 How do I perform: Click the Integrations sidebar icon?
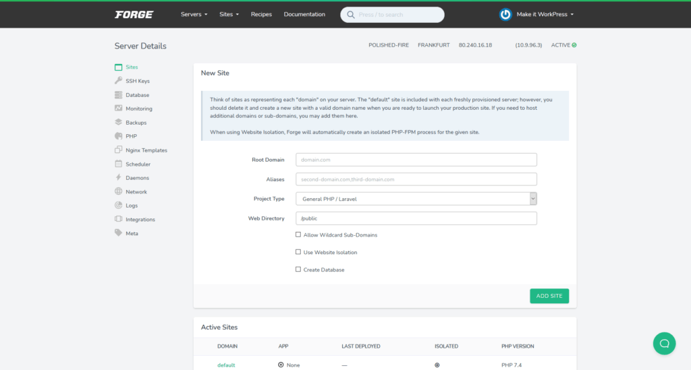pos(118,219)
